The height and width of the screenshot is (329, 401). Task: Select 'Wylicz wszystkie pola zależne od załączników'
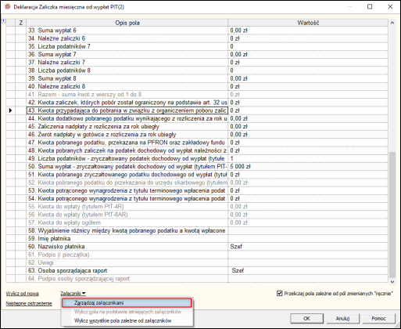tap(127, 320)
